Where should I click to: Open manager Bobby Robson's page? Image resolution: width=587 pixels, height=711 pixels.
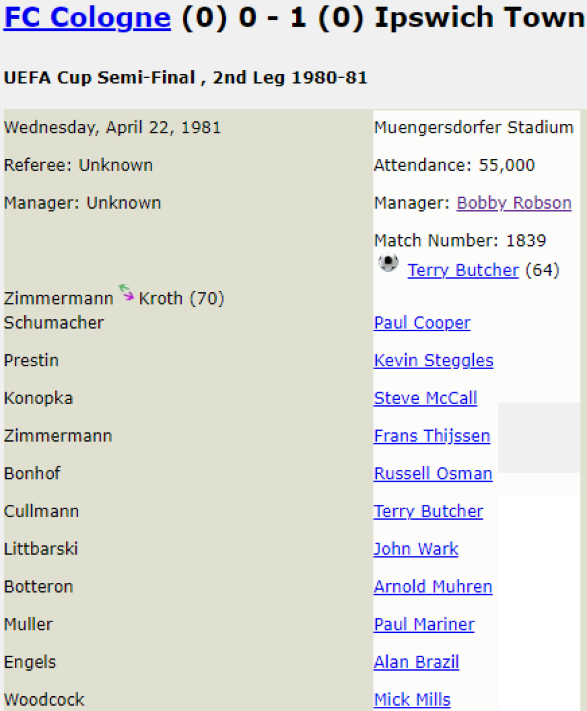514,203
